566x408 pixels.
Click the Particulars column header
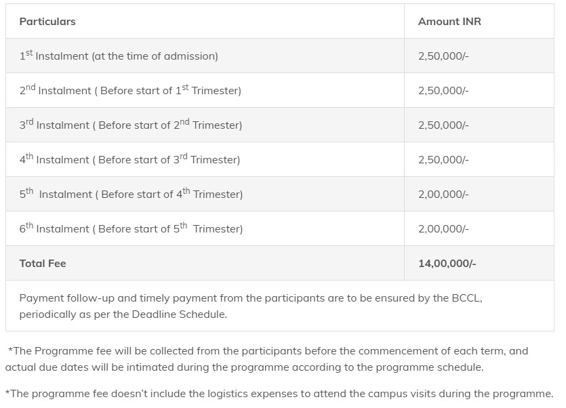(x=47, y=22)
